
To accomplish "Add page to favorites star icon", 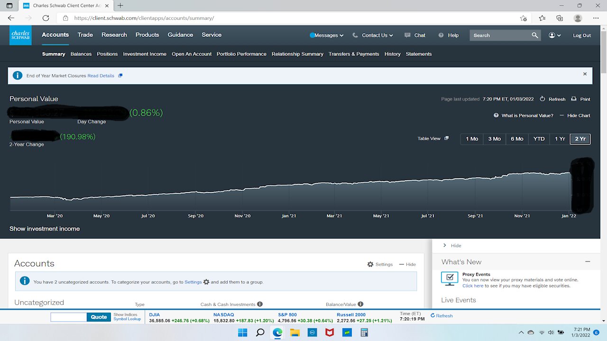I will pos(523,18).
